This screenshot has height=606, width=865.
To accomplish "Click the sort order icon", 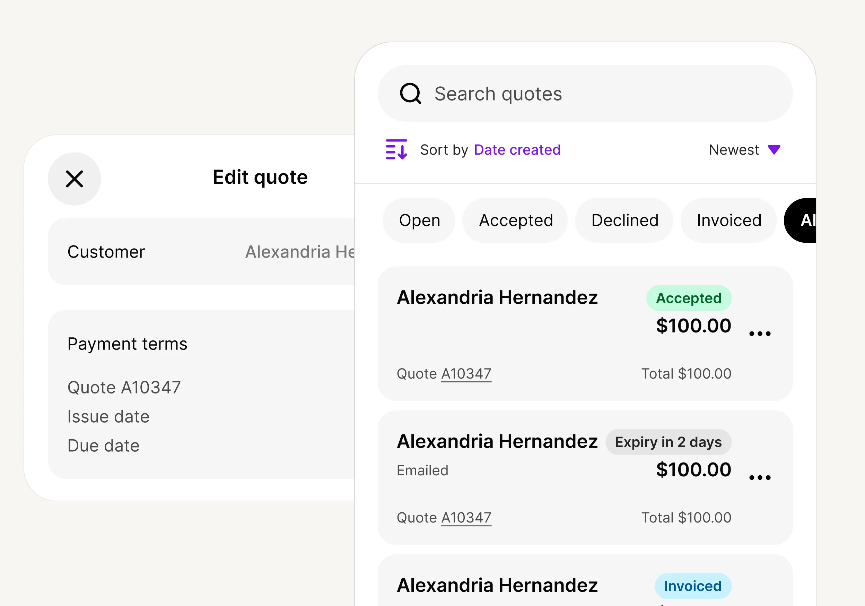I will coord(396,150).
